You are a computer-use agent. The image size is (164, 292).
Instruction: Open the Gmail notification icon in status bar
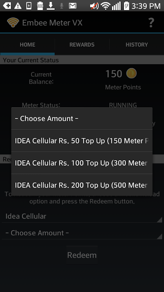pyautogui.click(x=72, y=6)
